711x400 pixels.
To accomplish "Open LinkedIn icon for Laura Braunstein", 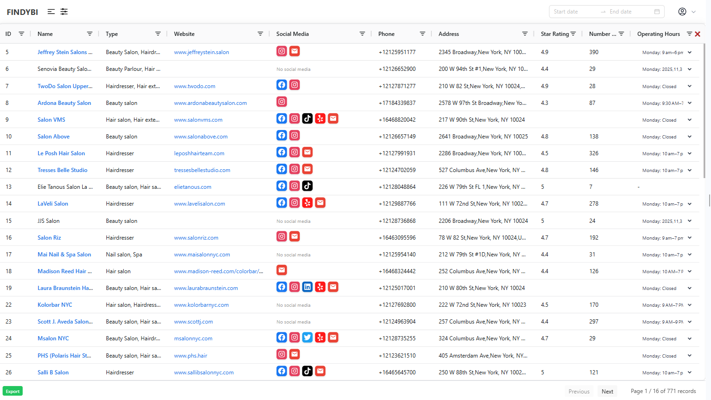I will point(307,287).
